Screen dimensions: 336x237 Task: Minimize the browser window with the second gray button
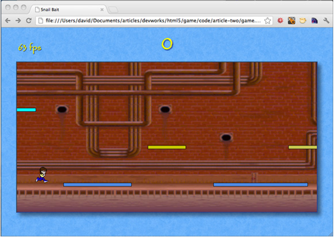[x=16, y=8]
